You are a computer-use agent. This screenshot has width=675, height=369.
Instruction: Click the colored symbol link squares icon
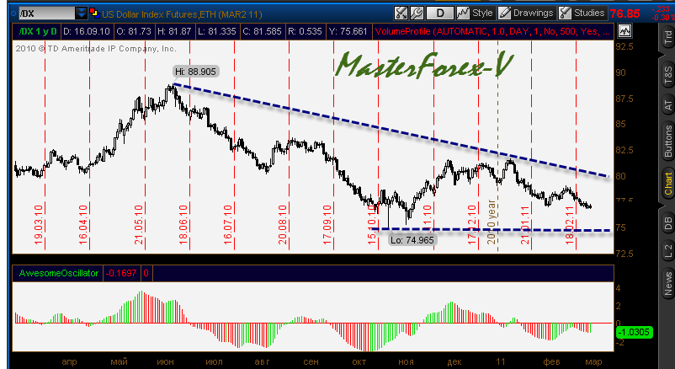click(x=95, y=13)
